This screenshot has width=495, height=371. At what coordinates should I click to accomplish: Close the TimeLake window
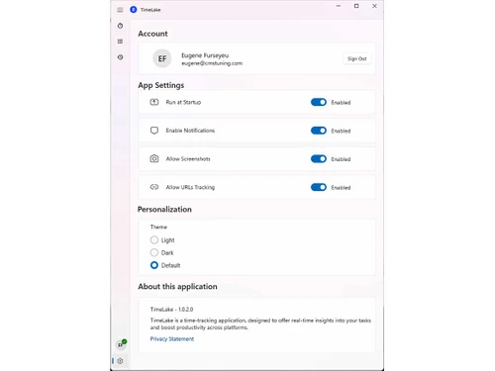point(374,6)
